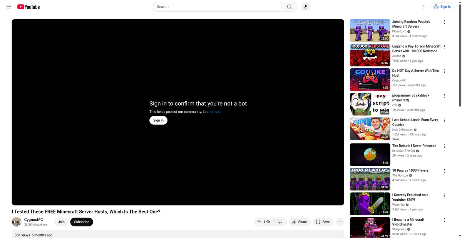This screenshot has height=238, width=462.
Task: Click the search magnifier button
Action: click(290, 7)
